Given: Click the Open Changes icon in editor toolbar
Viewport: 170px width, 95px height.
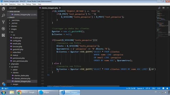Looking at the screenshot, I should tap(159, 8).
